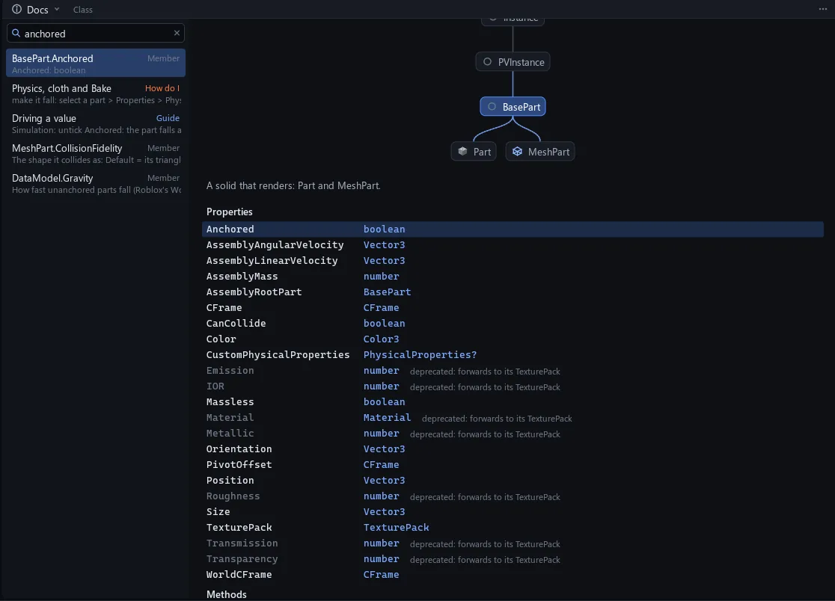The width and height of the screenshot is (835, 601).
Task: Click the Docs info icon
Action: [x=16, y=9]
